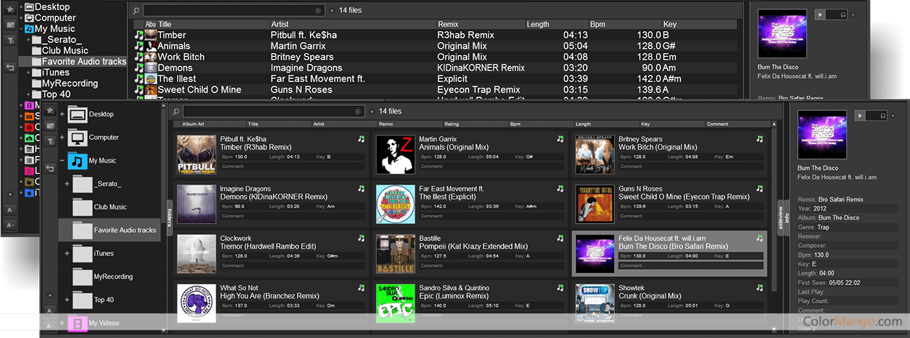The width and height of the screenshot is (910, 338).
Task: Clear the front panel search field with the X icon
Action: 358,111
